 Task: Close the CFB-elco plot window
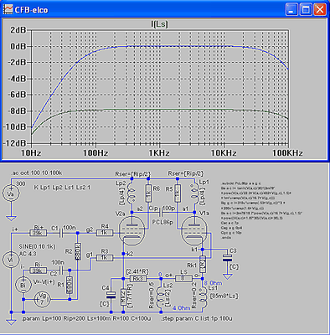coord(319,10)
